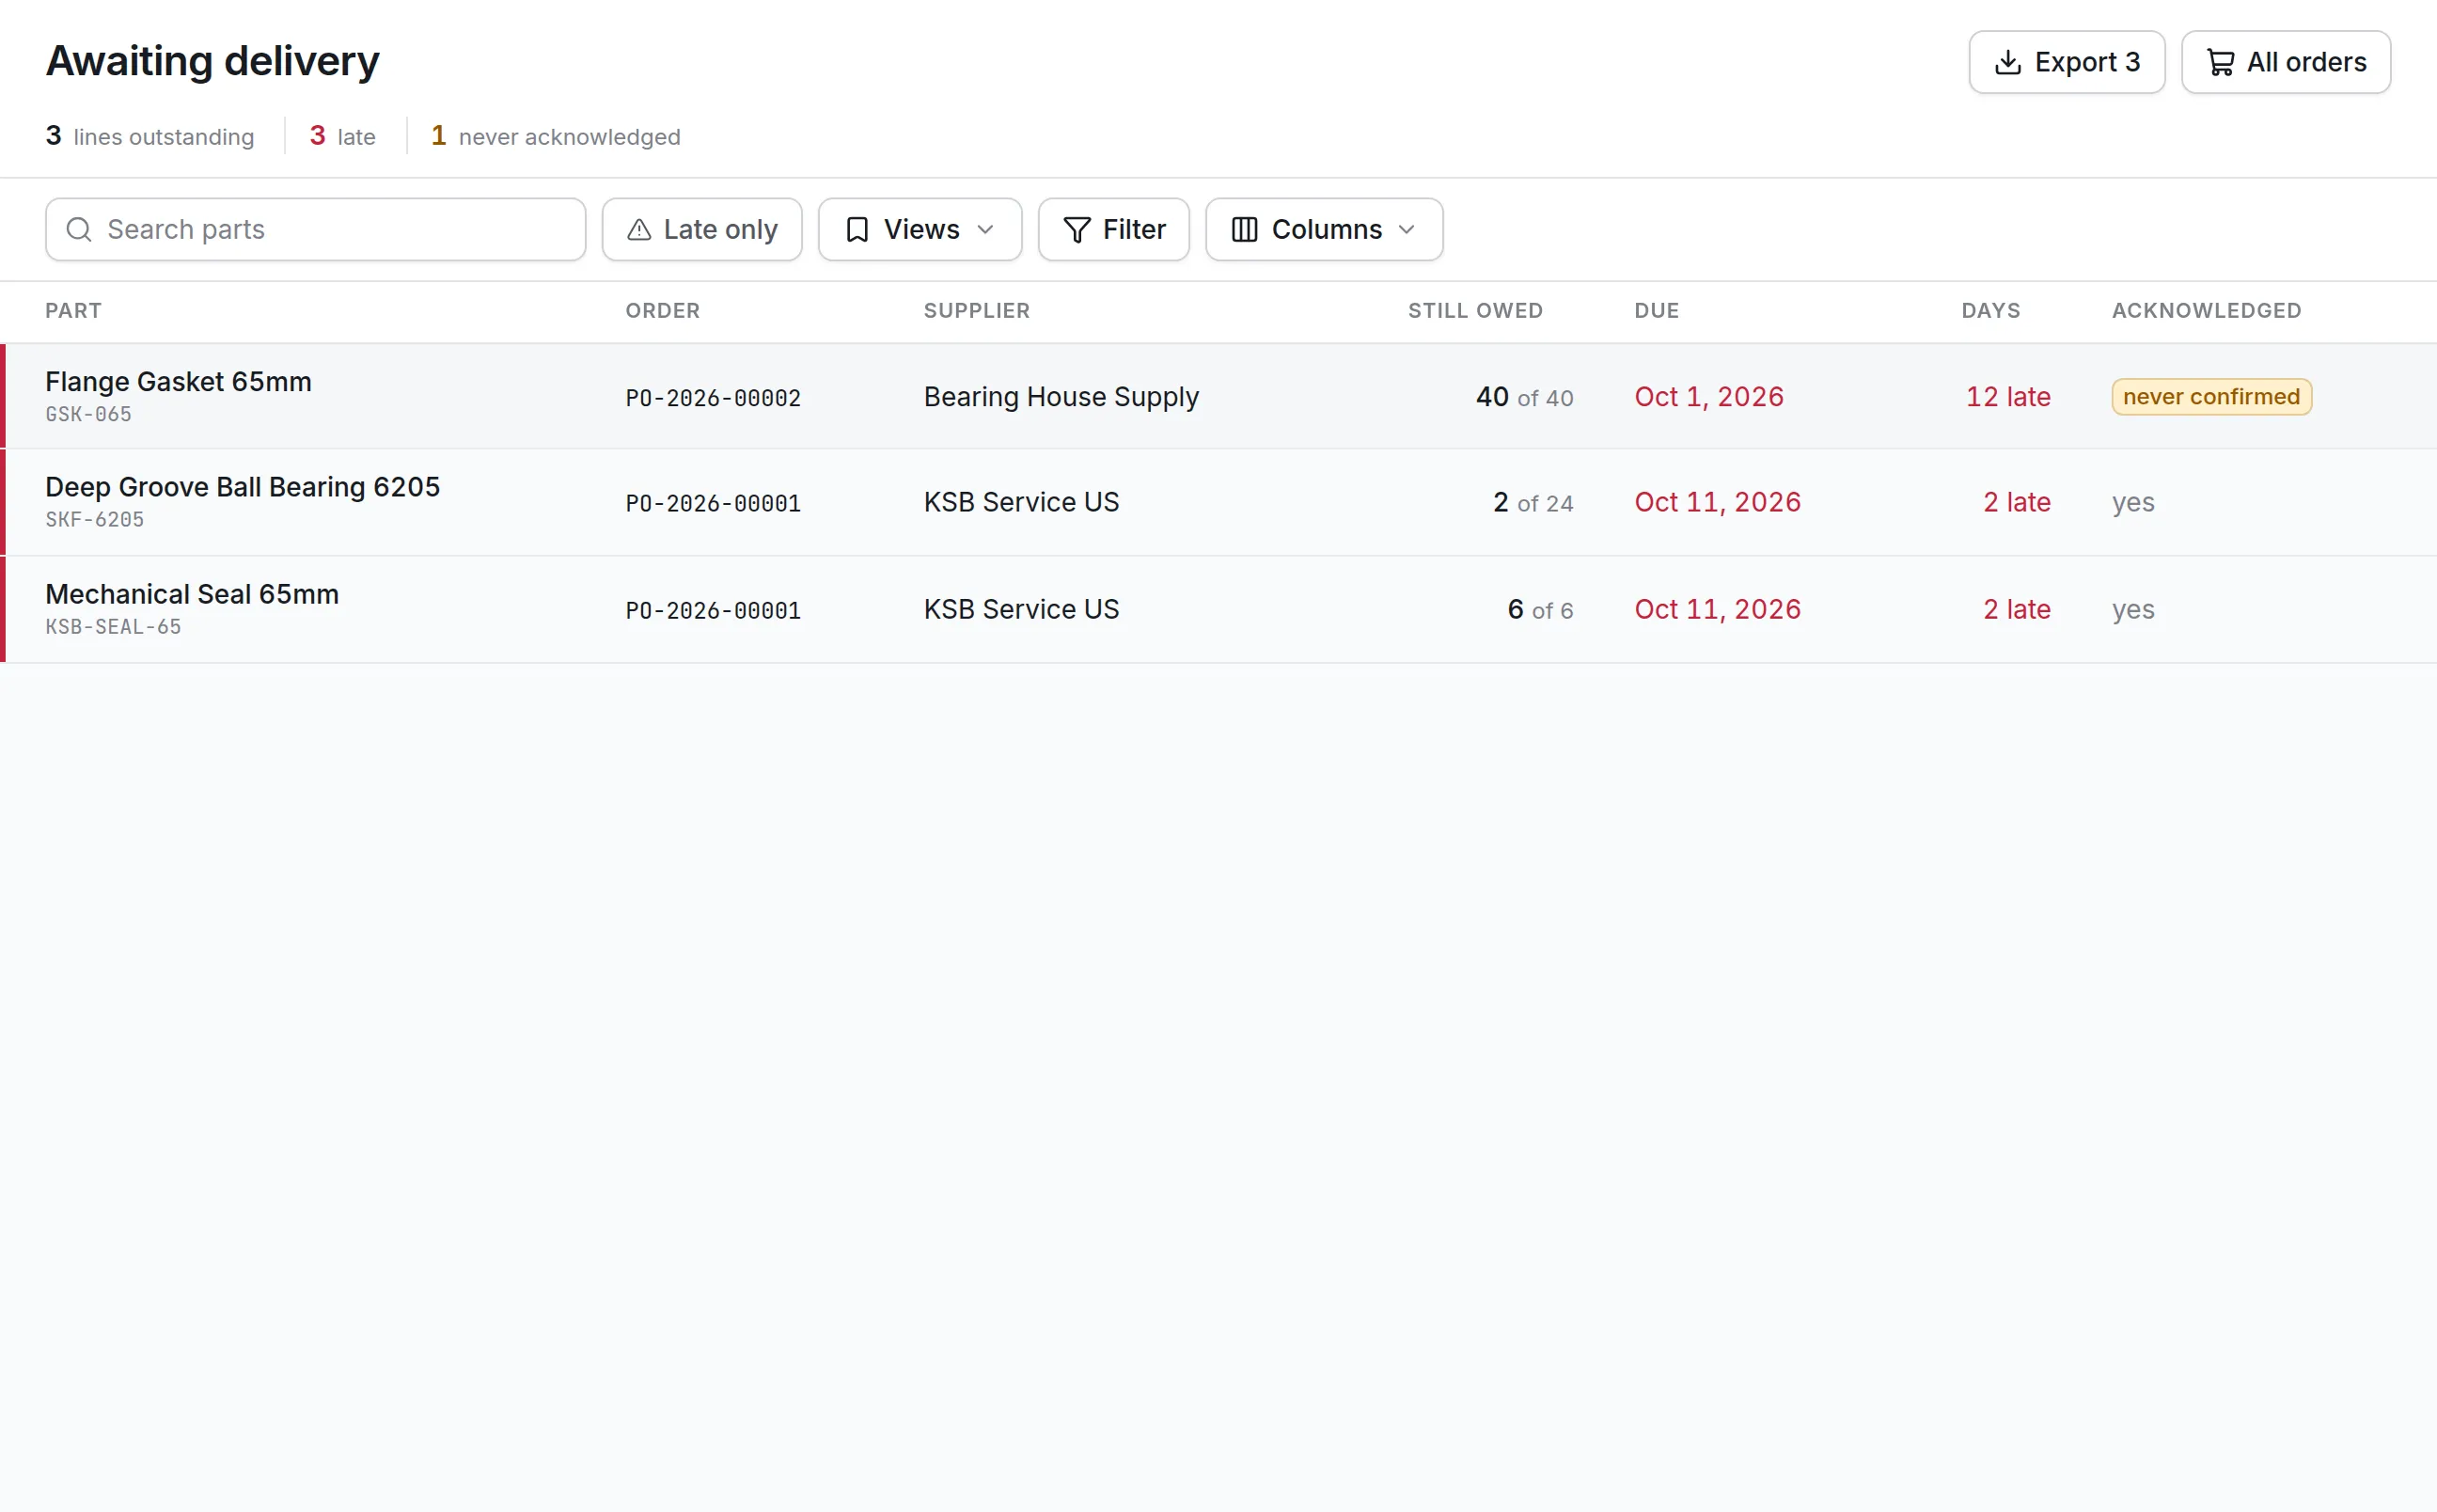Image resolution: width=2437 pixels, height=1512 pixels.
Task: Sort by DAYS column header
Action: point(1990,311)
